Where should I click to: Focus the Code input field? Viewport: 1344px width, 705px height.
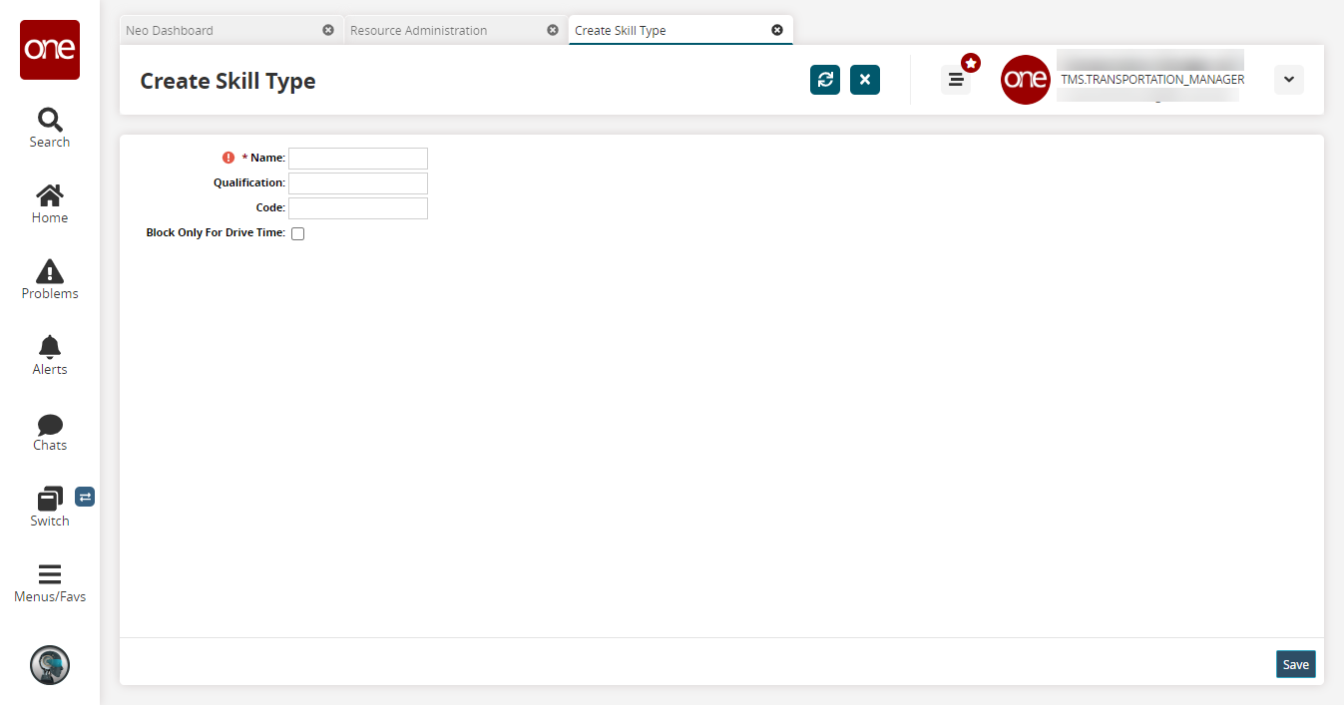[x=358, y=208]
